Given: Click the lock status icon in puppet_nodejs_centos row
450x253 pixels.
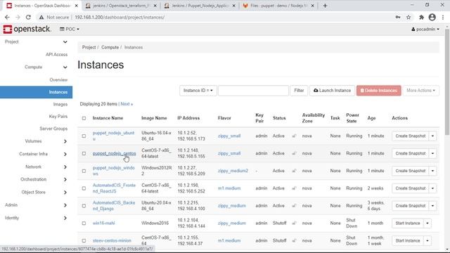Looking at the screenshot, I should click(x=294, y=153).
